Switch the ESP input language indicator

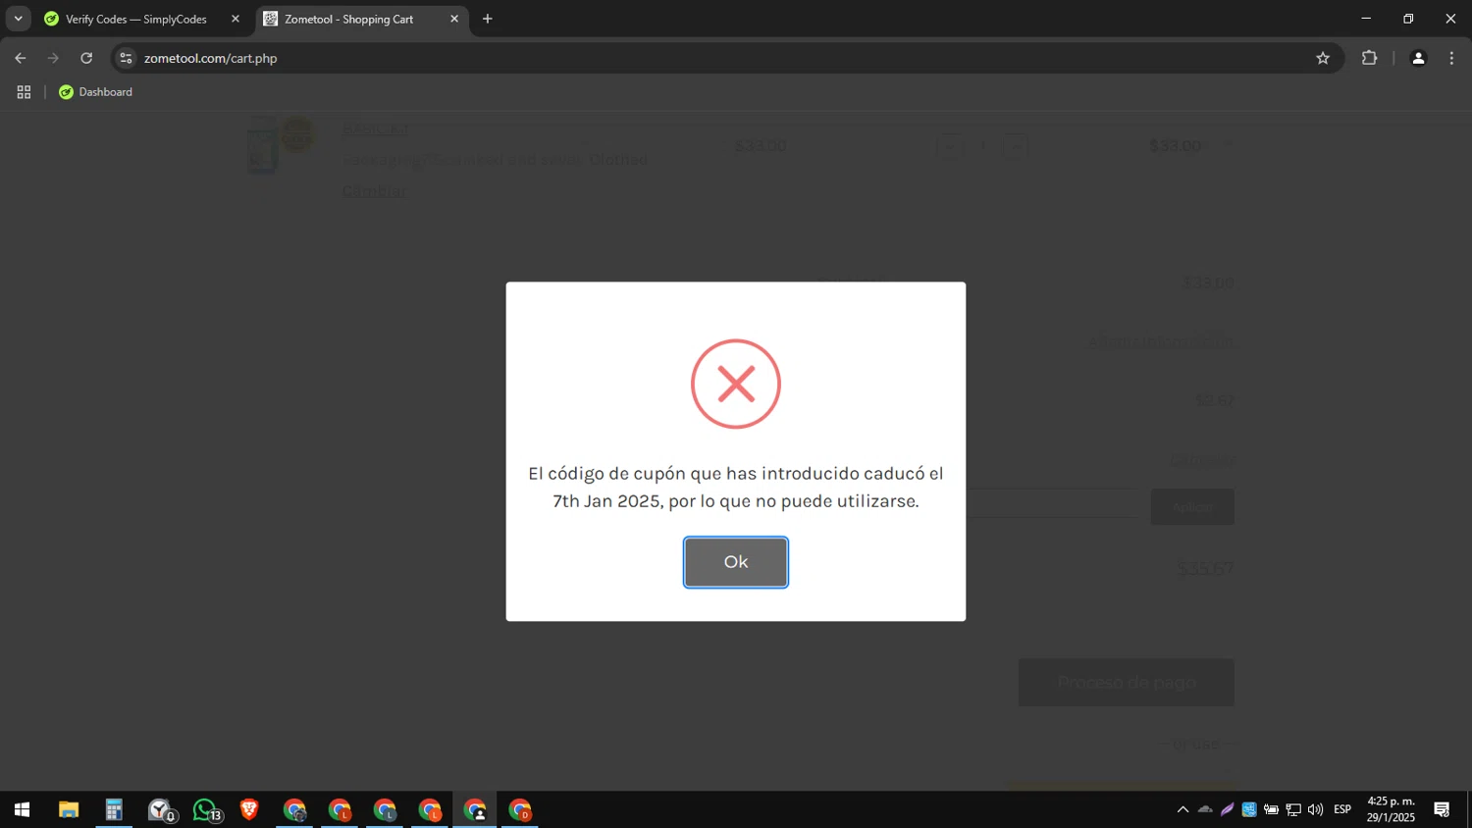point(1342,809)
